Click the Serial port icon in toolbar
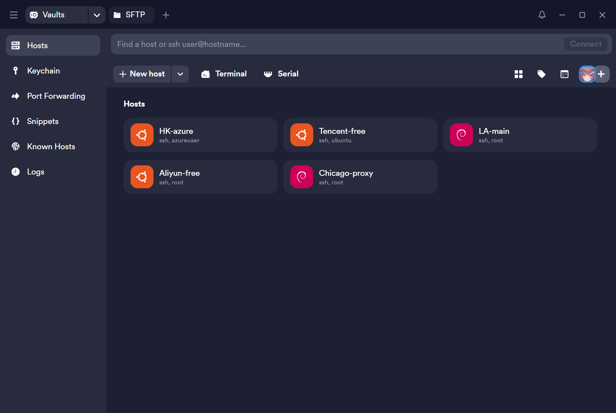 pyautogui.click(x=268, y=74)
